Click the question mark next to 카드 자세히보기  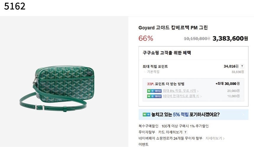pos(185,132)
